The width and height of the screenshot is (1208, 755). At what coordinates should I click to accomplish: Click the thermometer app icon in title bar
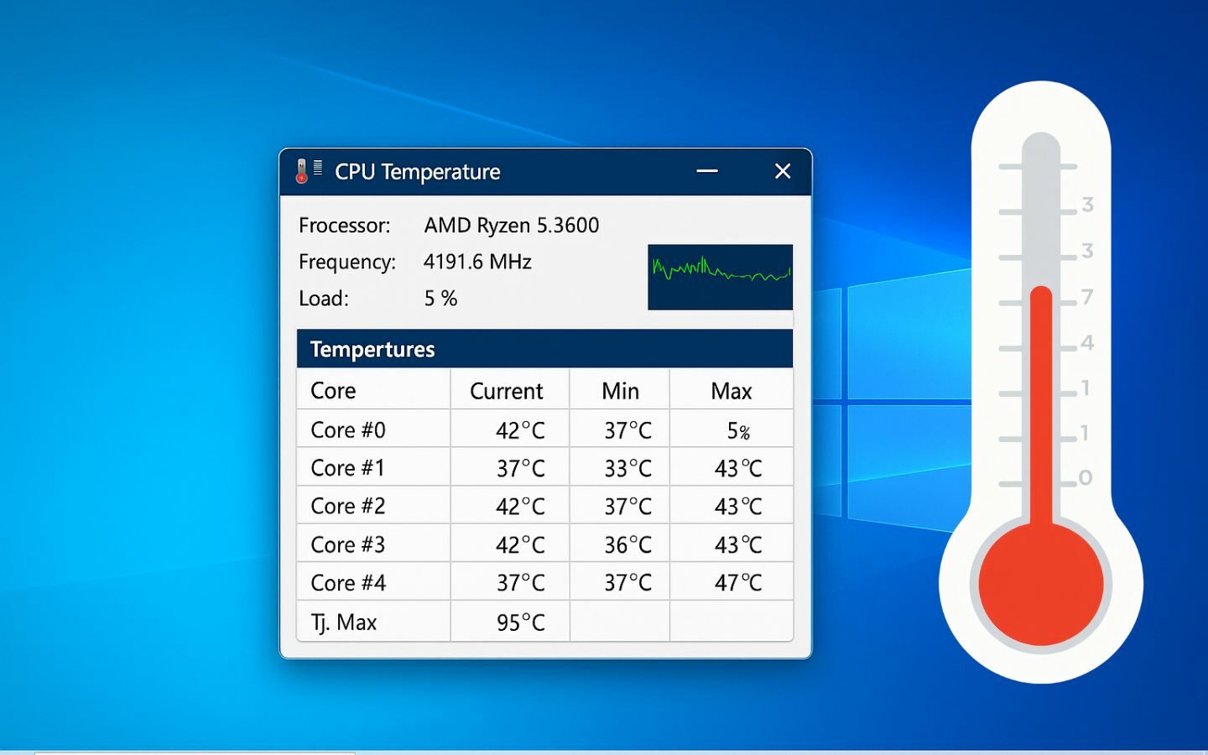[309, 170]
